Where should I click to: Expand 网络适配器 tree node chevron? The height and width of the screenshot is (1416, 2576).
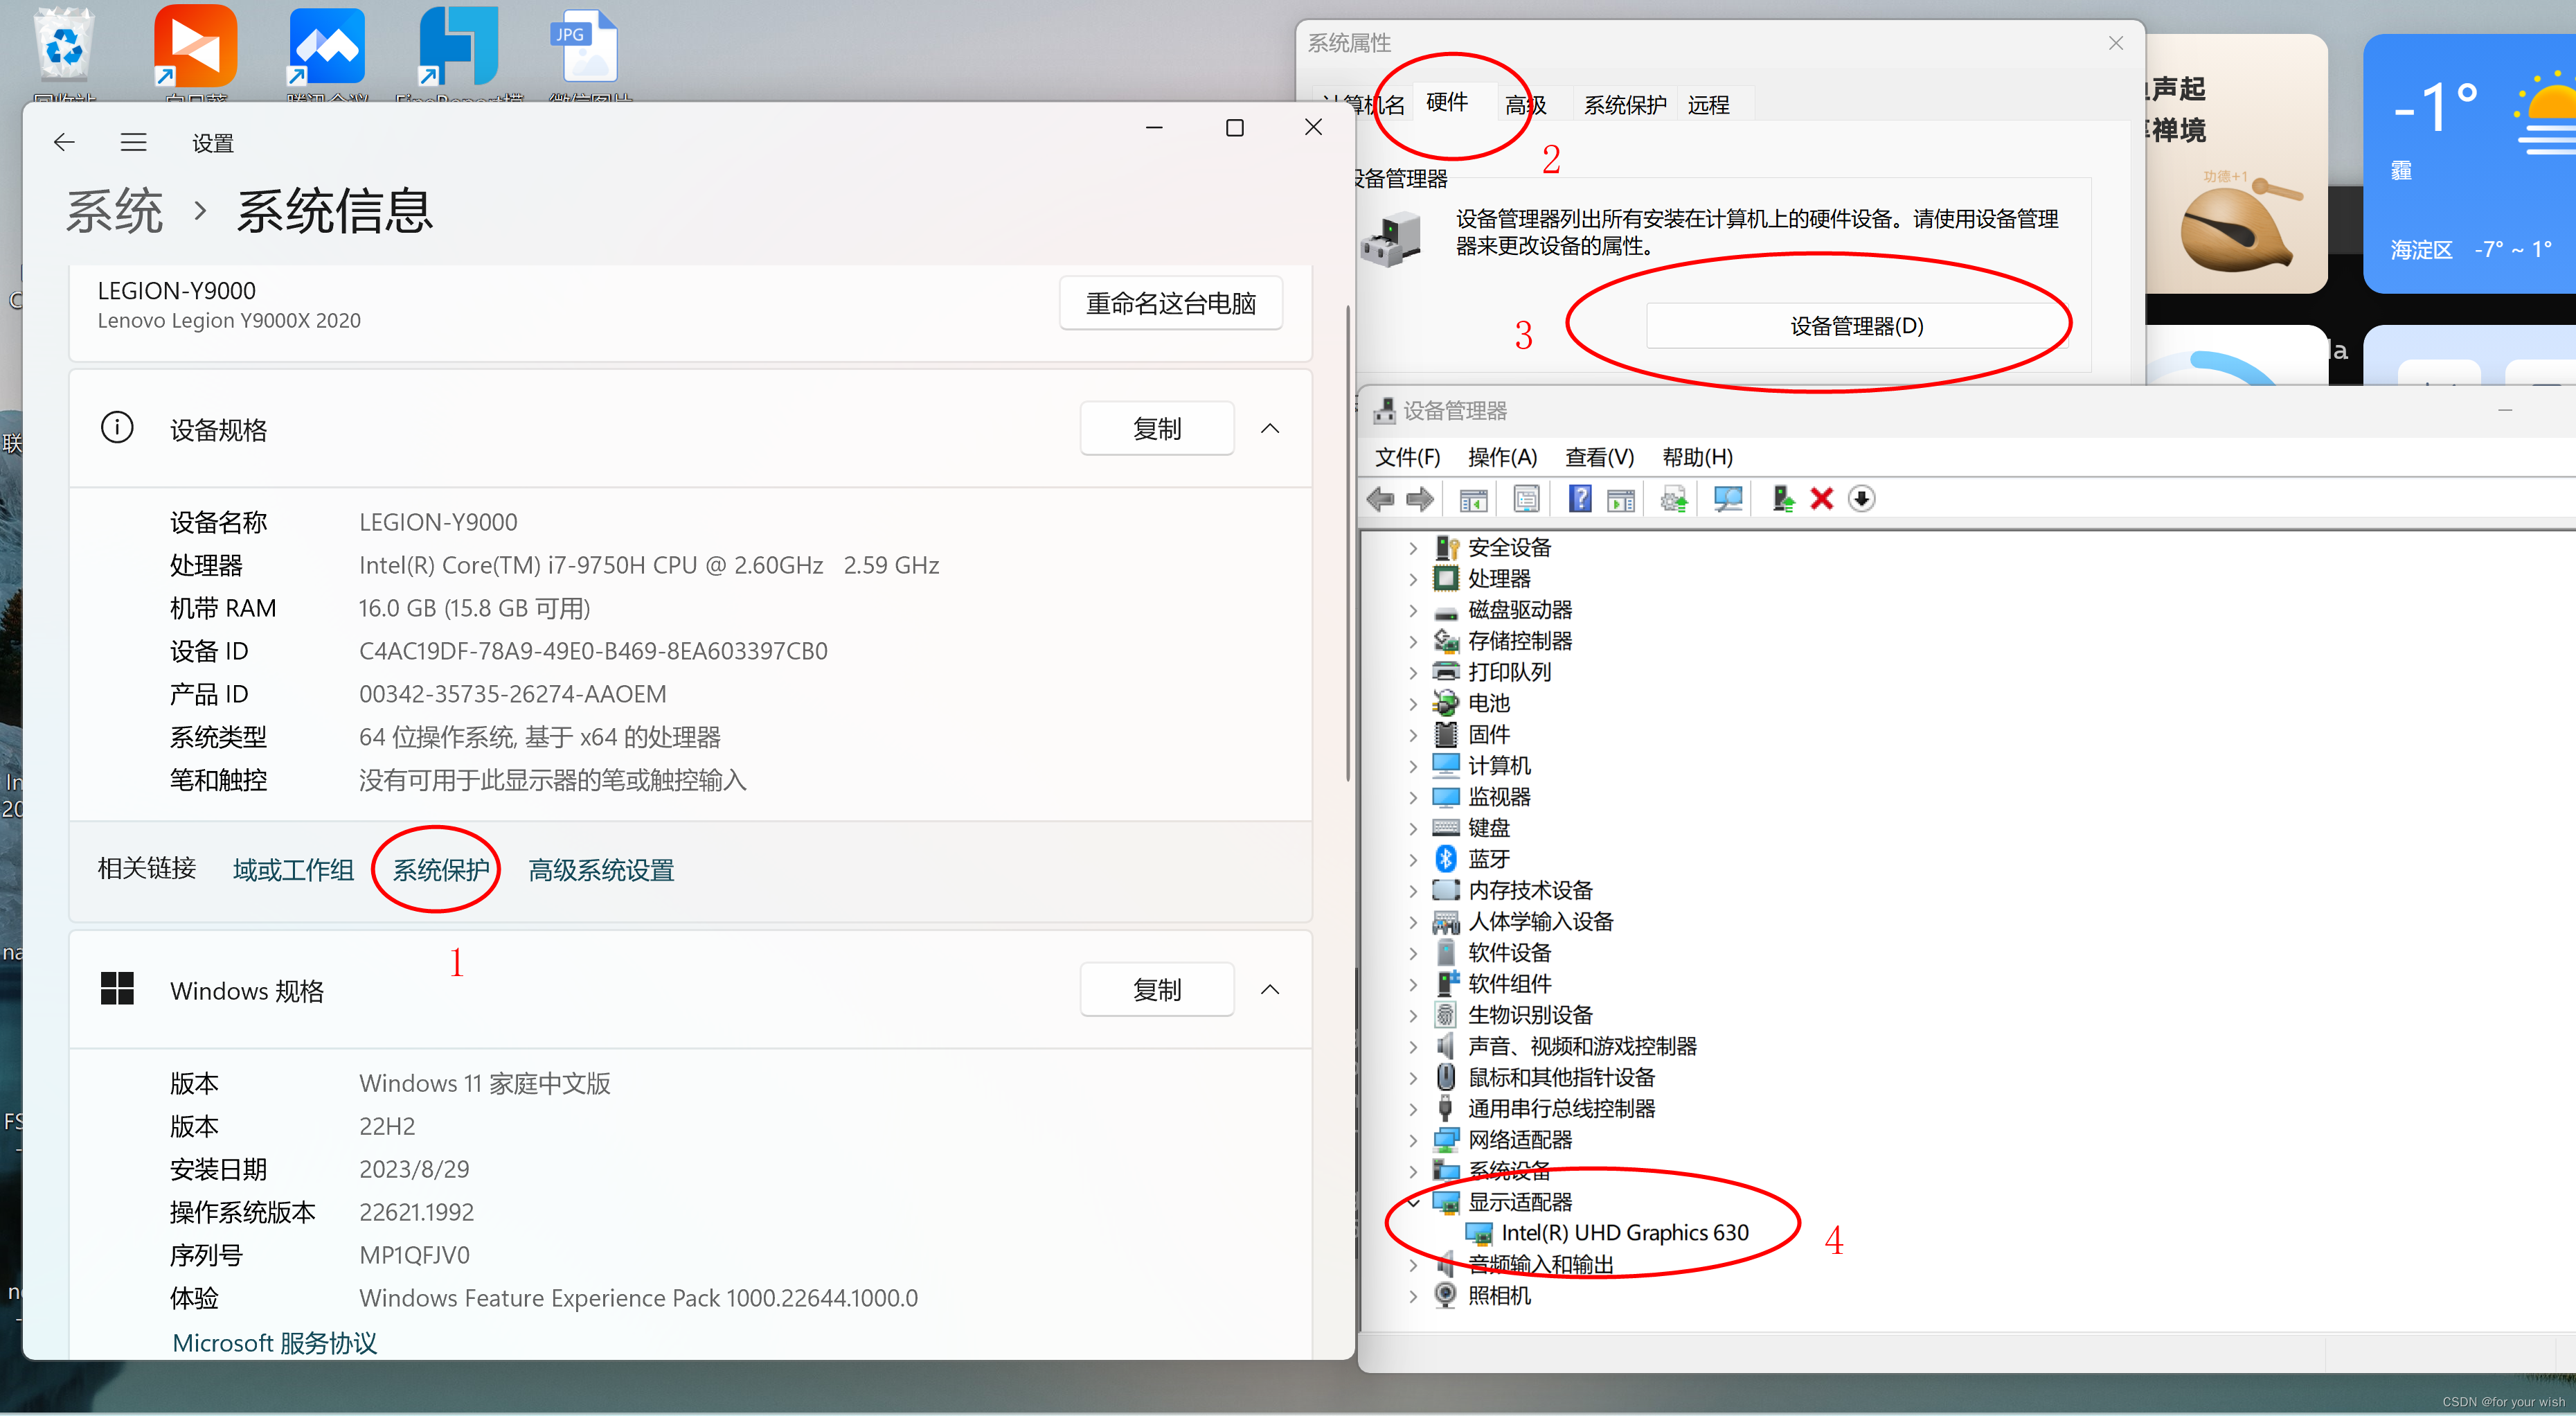pos(1413,1140)
